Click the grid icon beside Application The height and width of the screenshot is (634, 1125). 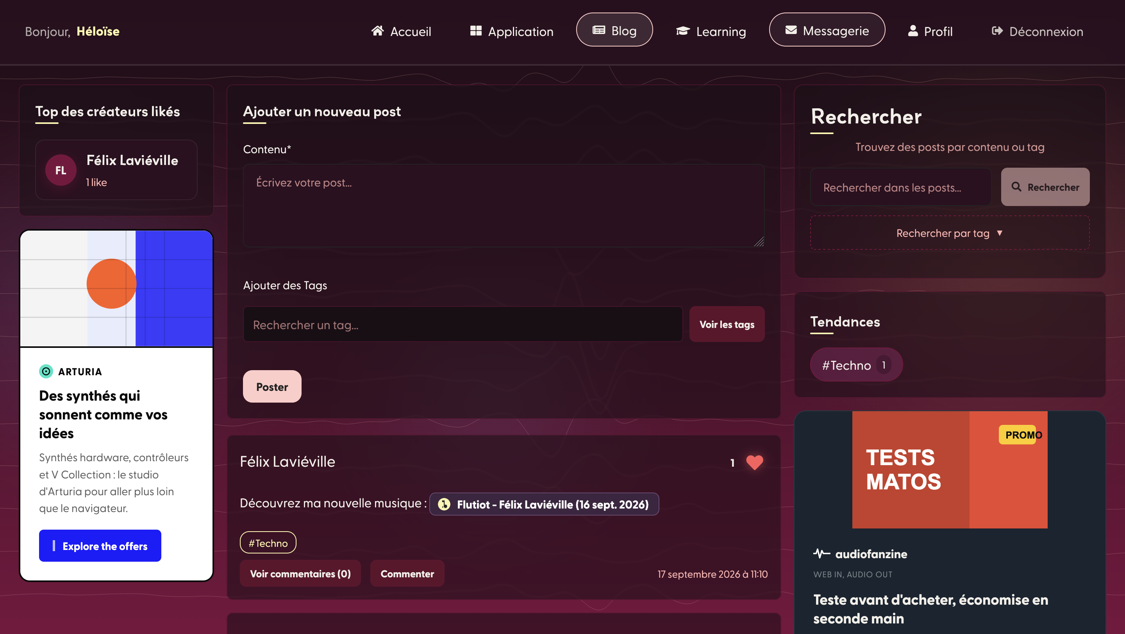pyautogui.click(x=476, y=30)
